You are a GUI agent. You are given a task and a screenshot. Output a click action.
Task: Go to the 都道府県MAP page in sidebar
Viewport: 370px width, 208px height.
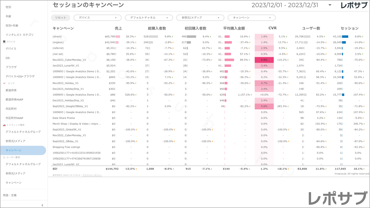pyautogui.click(x=14, y=100)
